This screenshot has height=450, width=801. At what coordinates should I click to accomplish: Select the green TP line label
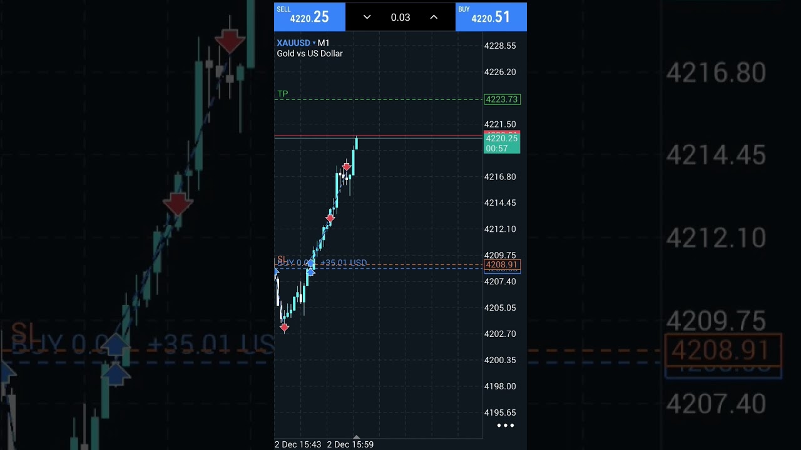(x=283, y=94)
